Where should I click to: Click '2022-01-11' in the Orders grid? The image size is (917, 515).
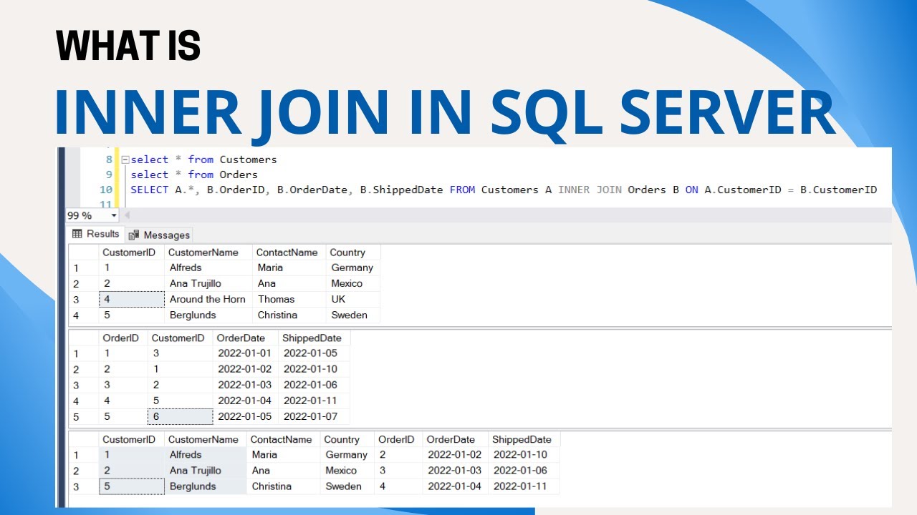[x=314, y=400]
